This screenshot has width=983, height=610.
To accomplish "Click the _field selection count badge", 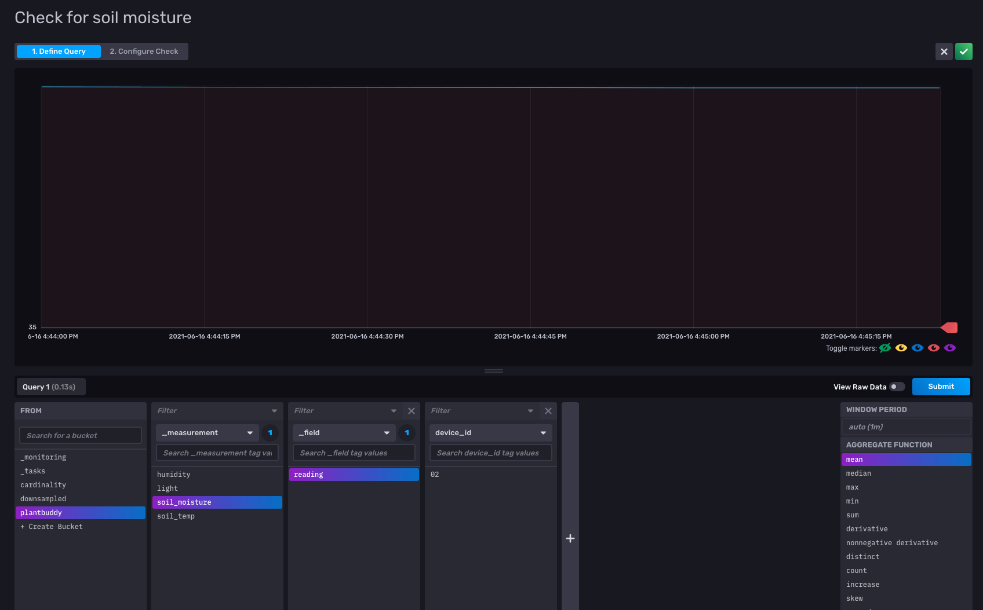I will point(407,433).
